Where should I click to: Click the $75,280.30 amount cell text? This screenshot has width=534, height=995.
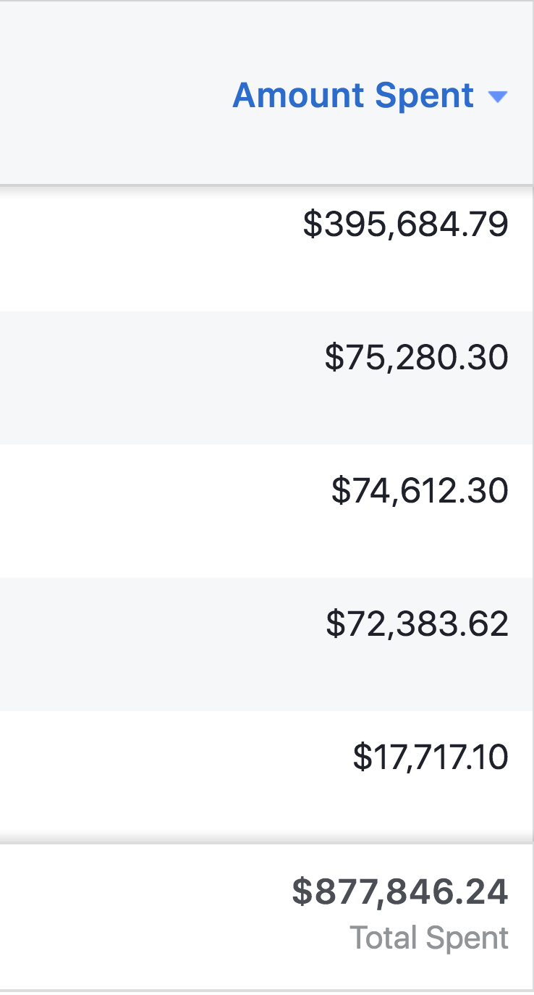coord(416,357)
